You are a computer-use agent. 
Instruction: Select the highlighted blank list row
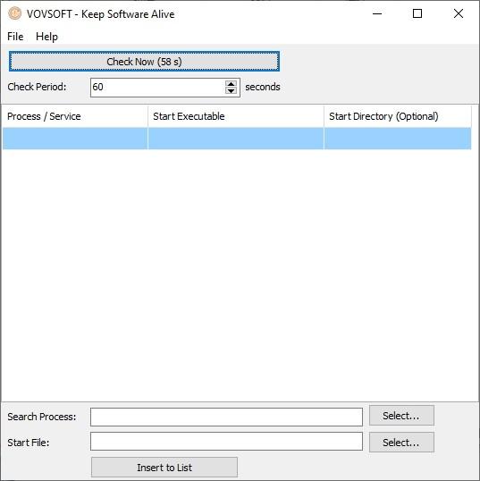pos(237,139)
